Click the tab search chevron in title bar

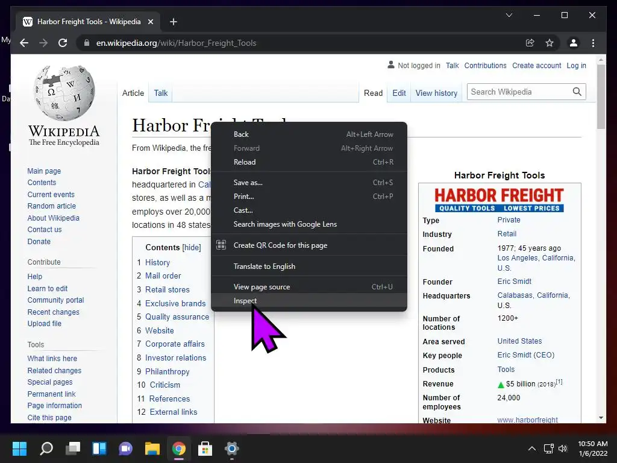tap(509, 15)
